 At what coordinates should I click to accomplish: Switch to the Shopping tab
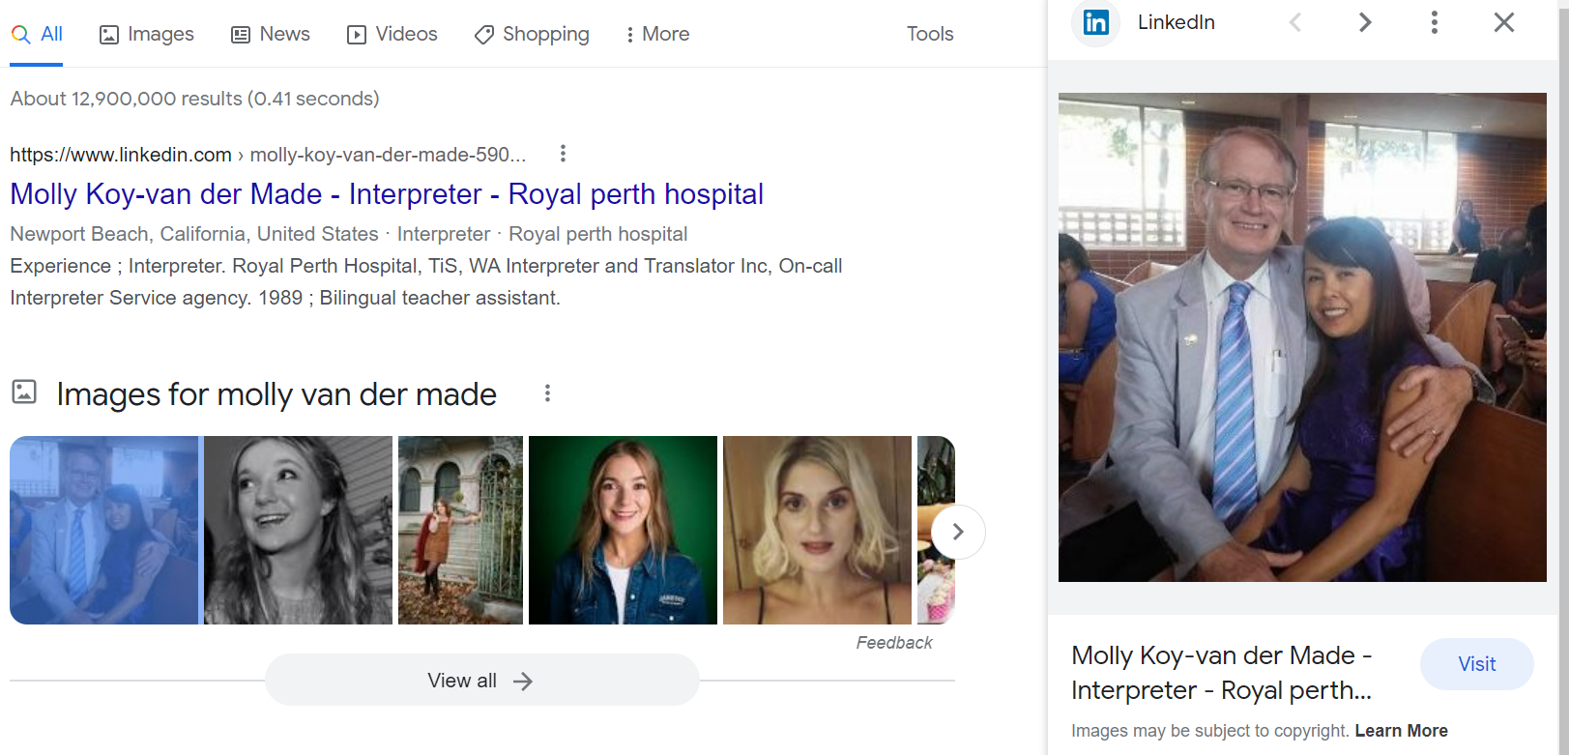pyautogui.click(x=532, y=35)
